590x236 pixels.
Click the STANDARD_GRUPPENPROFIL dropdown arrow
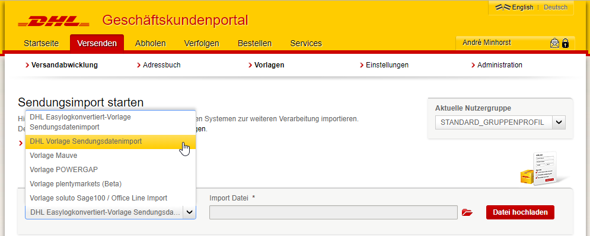(559, 122)
